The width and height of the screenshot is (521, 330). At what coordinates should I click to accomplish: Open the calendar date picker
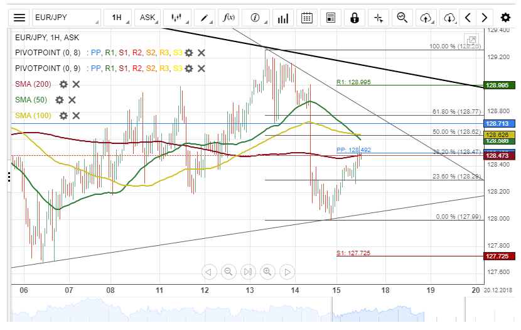click(307, 18)
